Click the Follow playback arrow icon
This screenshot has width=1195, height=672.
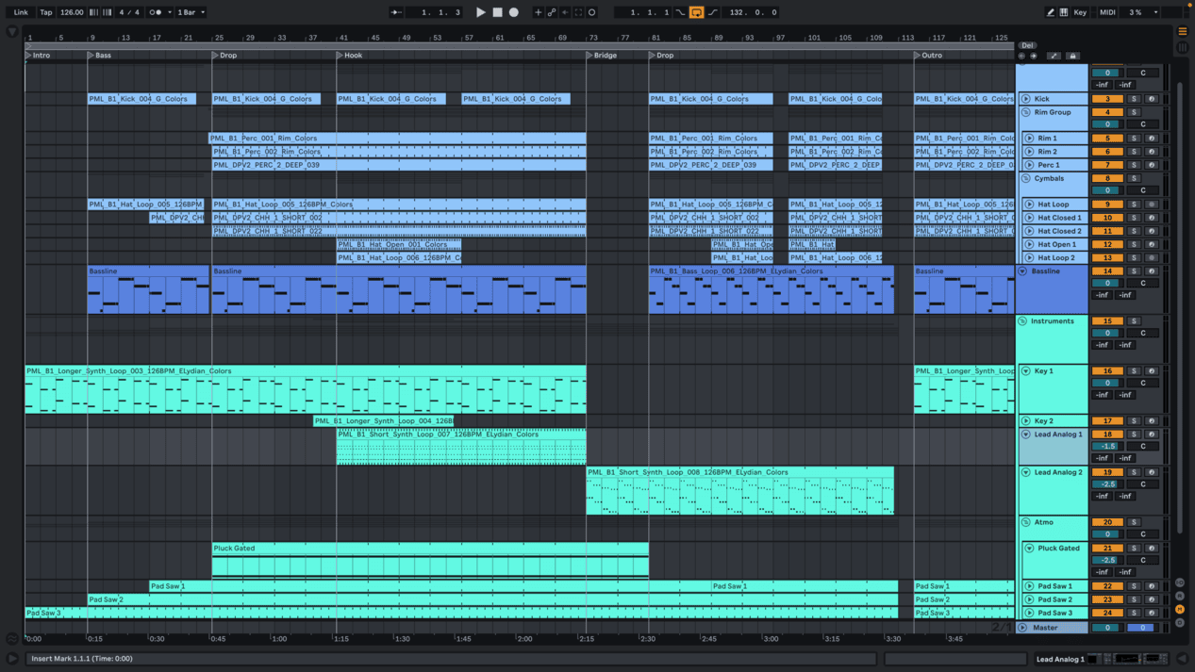click(x=397, y=12)
